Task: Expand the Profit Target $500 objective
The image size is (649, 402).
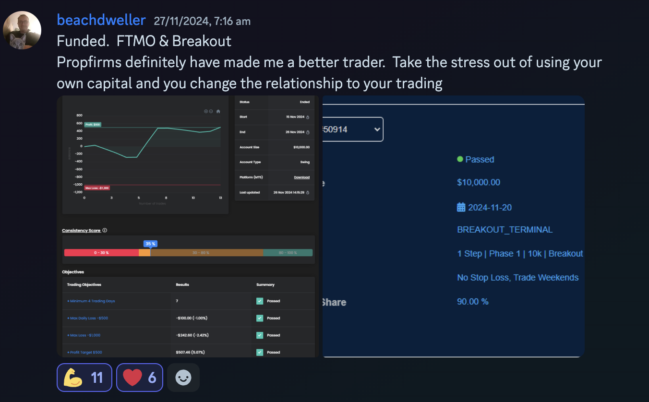Action: (x=84, y=352)
